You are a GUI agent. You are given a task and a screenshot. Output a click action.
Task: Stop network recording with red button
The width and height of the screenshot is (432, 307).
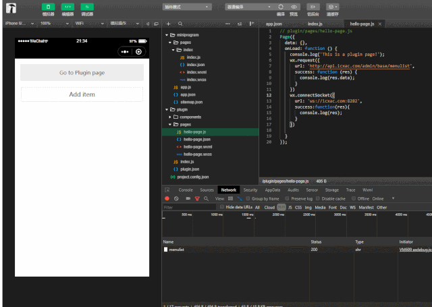click(167, 198)
